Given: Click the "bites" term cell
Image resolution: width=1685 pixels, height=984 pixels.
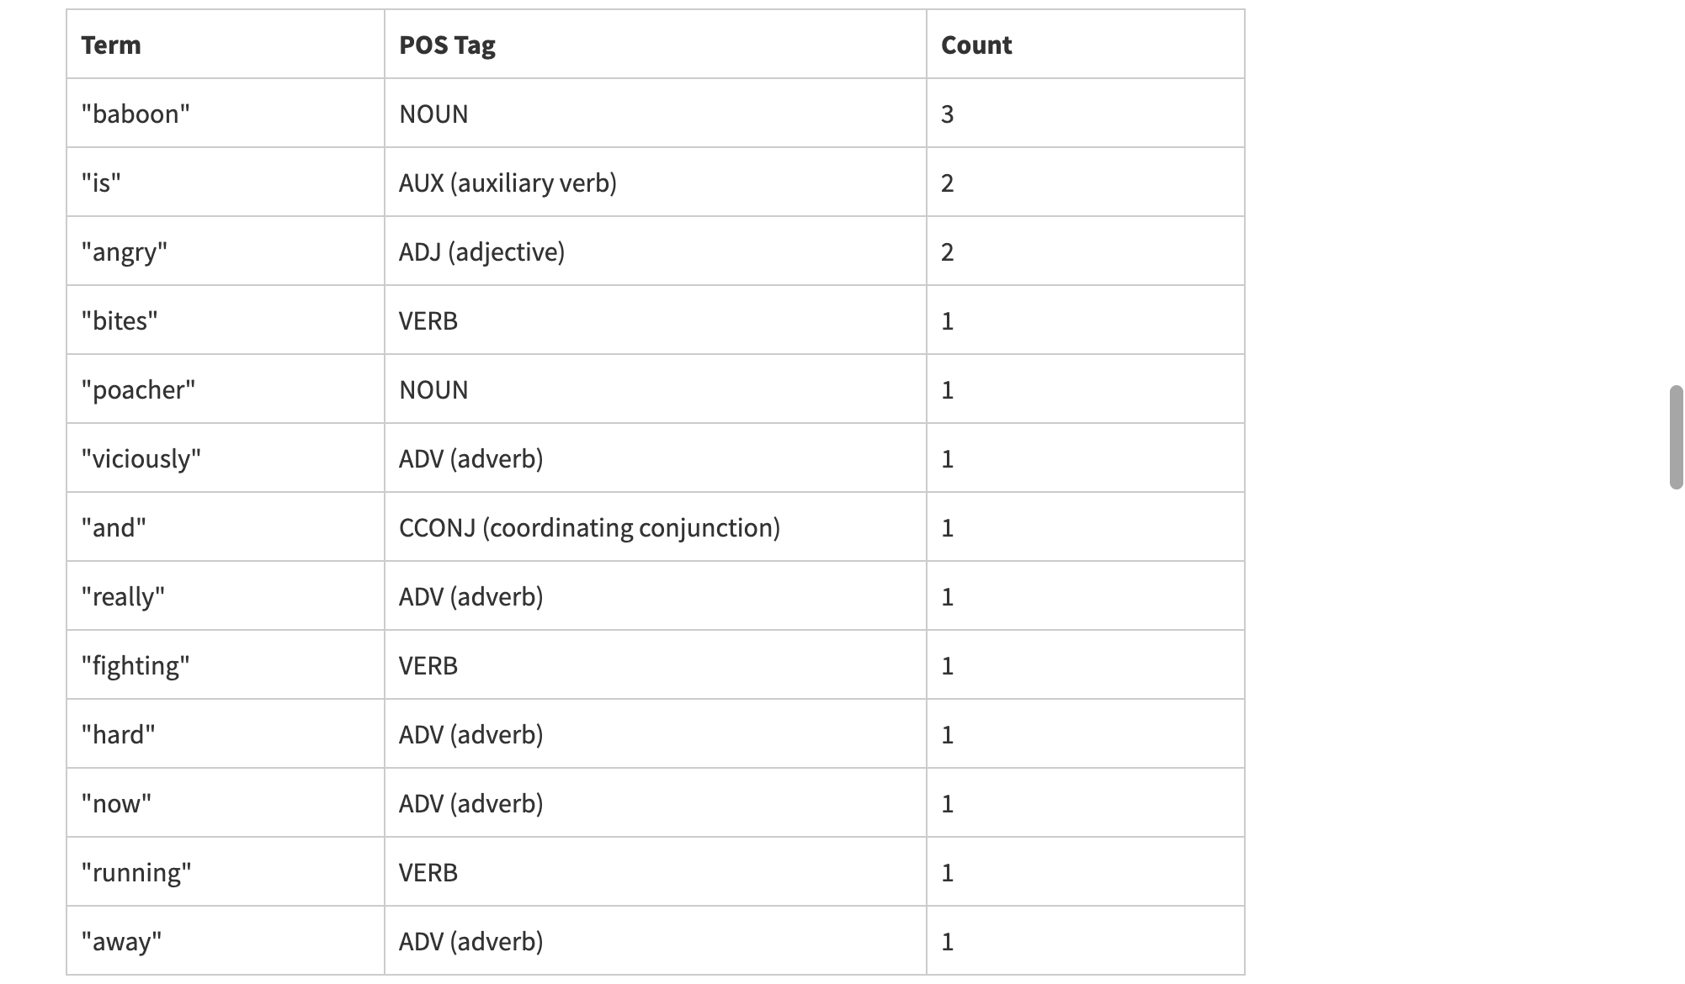Looking at the screenshot, I should (120, 321).
